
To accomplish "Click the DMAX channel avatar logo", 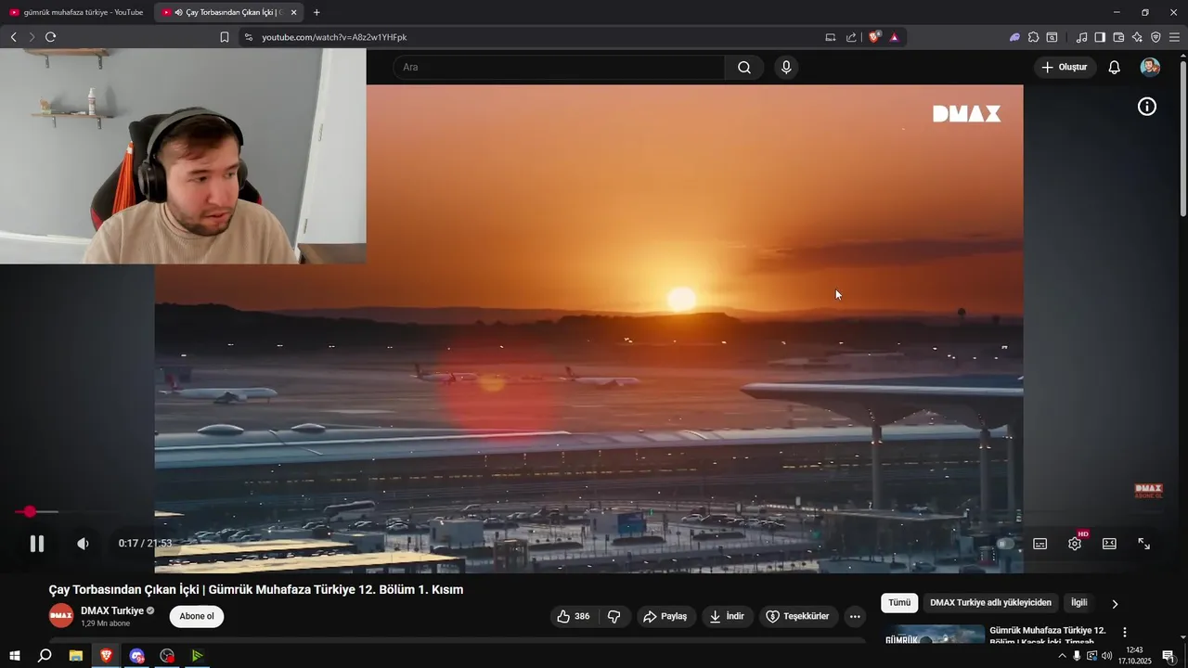I will tap(61, 616).
